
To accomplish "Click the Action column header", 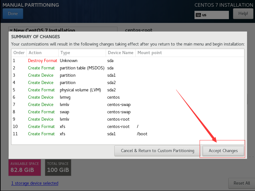I will coord(42,53).
